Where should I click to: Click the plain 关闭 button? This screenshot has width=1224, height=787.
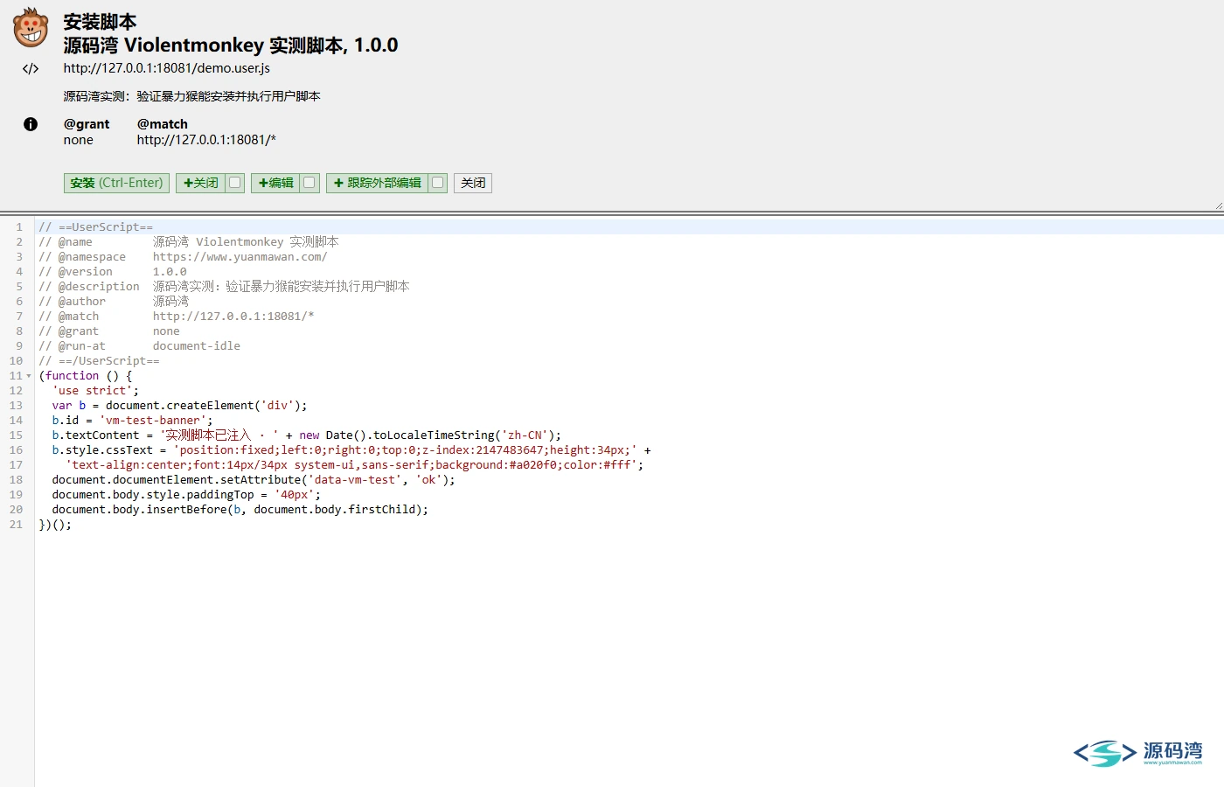[473, 183]
